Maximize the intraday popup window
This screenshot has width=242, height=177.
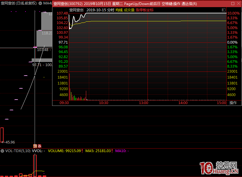pos(233,4)
